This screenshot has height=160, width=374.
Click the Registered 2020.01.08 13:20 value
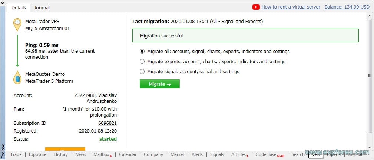98,131
